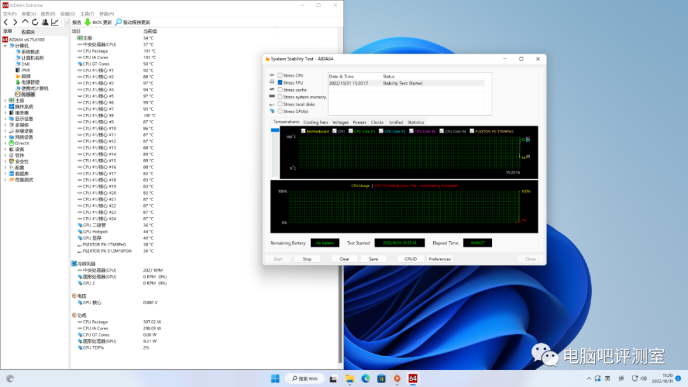Enable the Stress GPU(s) checkbox
This screenshot has height=387, width=688.
(x=280, y=111)
